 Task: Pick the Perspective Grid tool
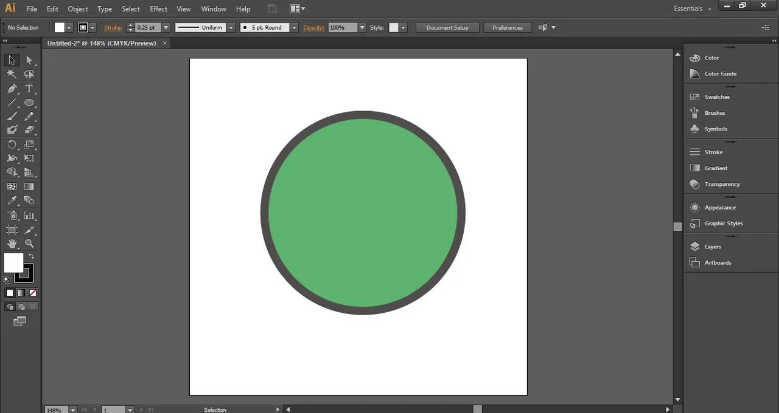[x=29, y=172]
